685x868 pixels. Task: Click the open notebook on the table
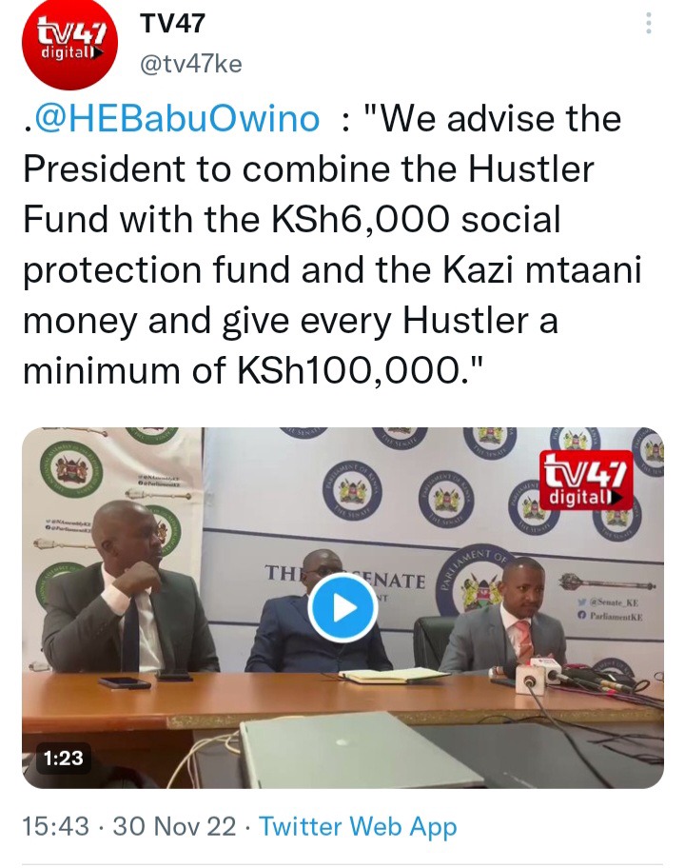point(394,675)
